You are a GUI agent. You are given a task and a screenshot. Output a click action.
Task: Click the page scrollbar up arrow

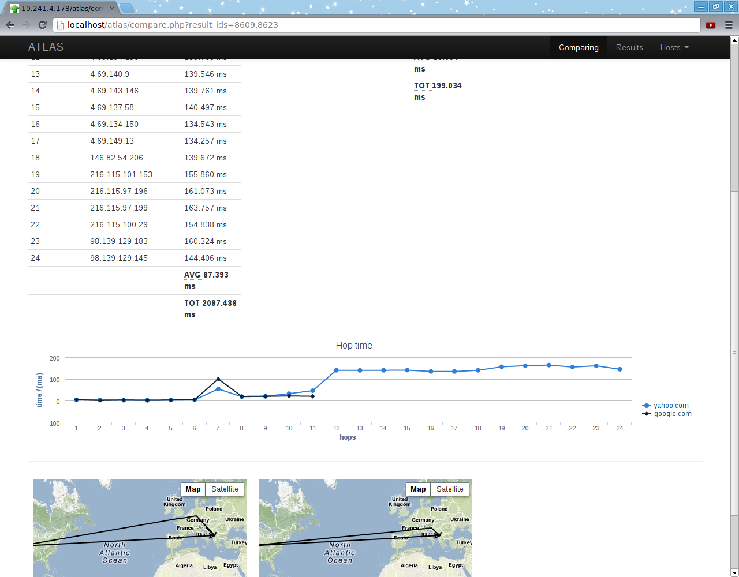[734, 40]
